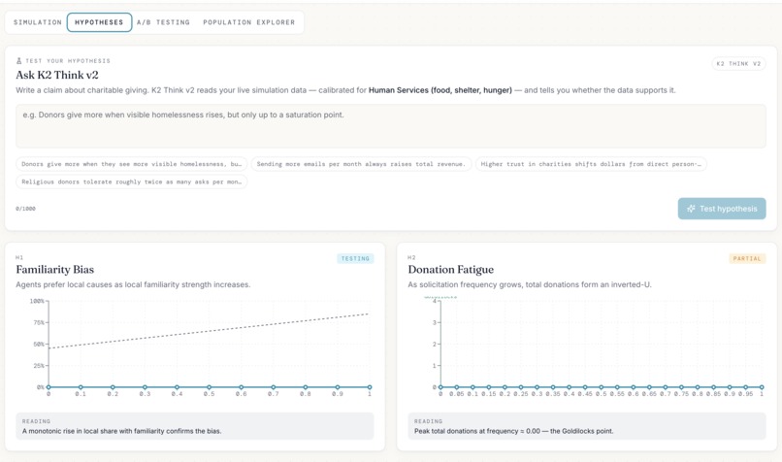This screenshot has width=782, height=462.
Task: Click the hypothesis claim text area
Action: coord(390,126)
